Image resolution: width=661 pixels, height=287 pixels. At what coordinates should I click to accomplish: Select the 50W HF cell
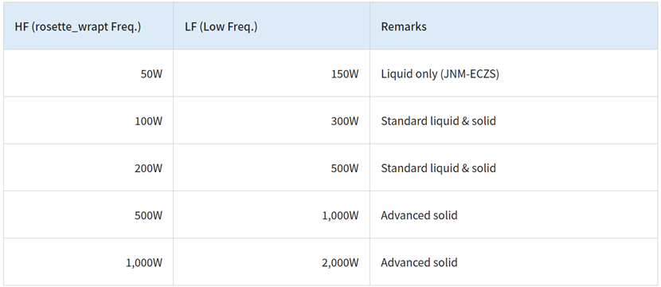click(x=88, y=73)
